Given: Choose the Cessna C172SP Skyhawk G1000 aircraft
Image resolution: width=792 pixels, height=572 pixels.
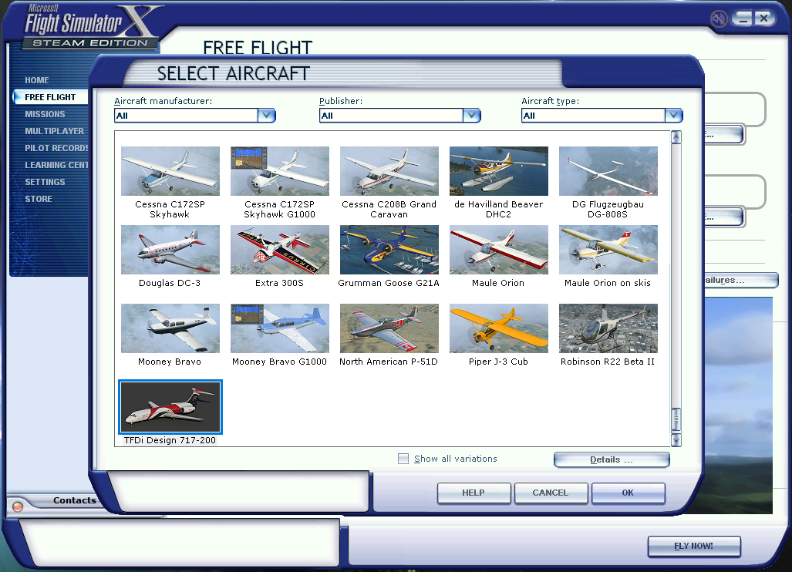Looking at the screenshot, I should (x=280, y=171).
